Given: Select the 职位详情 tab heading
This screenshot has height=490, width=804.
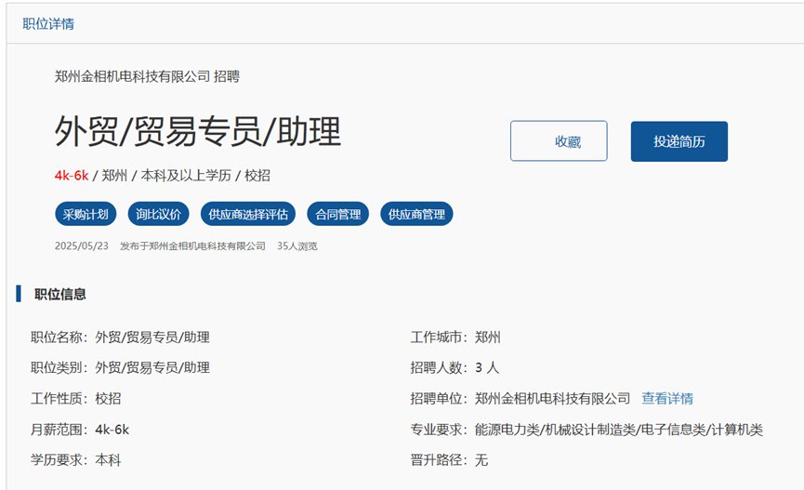Looking at the screenshot, I should pyautogui.click(x=48, y=24).
